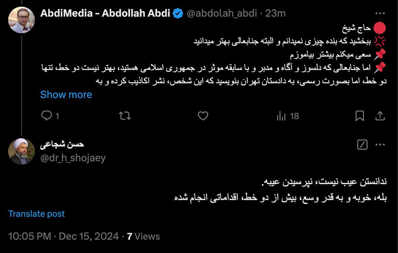Screen dimensions: 398x253
Task: Click the حسن شجاعی display name
Action: point(62,144)
